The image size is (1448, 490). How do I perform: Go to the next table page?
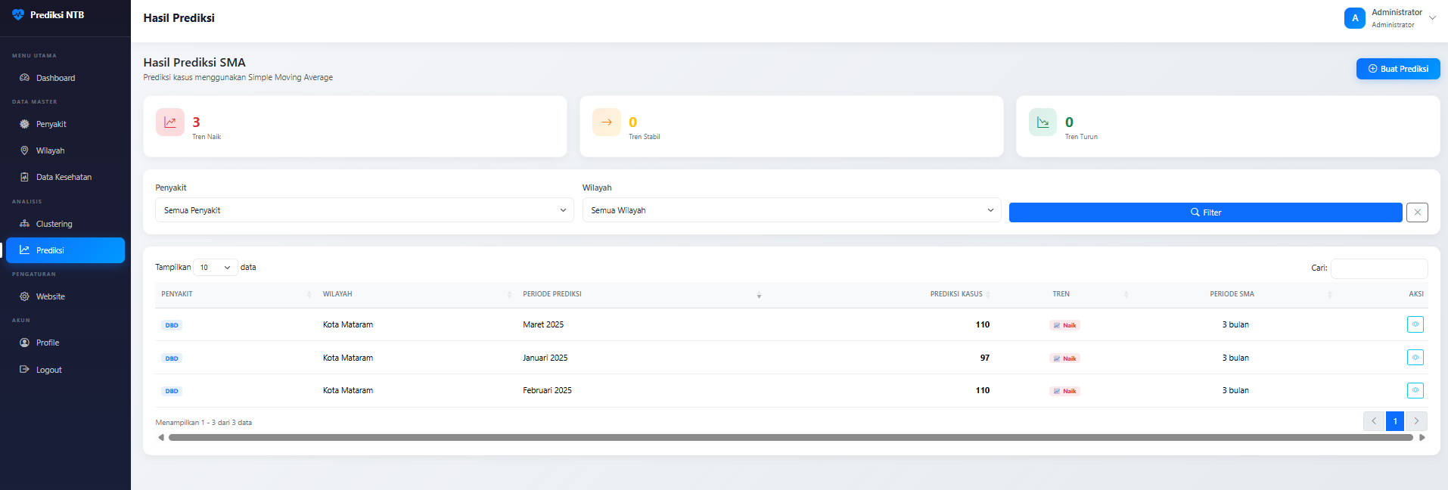(1416, 421)
